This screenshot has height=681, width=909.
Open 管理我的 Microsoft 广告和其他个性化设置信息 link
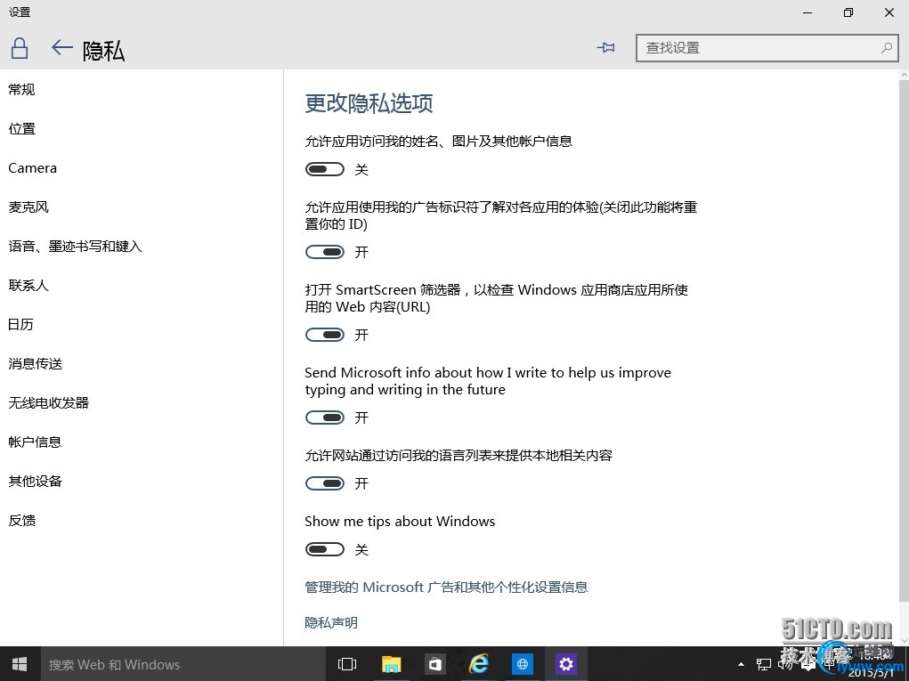[x=446, y=588]
